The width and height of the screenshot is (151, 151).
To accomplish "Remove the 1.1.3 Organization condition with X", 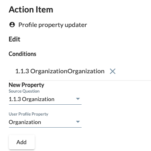I will click(x=113, y=71).
